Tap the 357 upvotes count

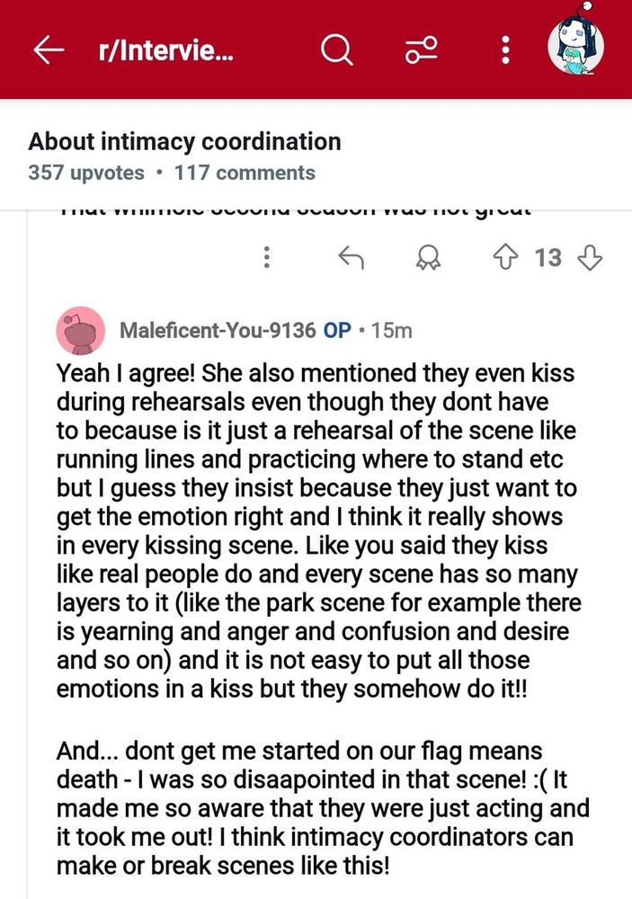point(86,173)
